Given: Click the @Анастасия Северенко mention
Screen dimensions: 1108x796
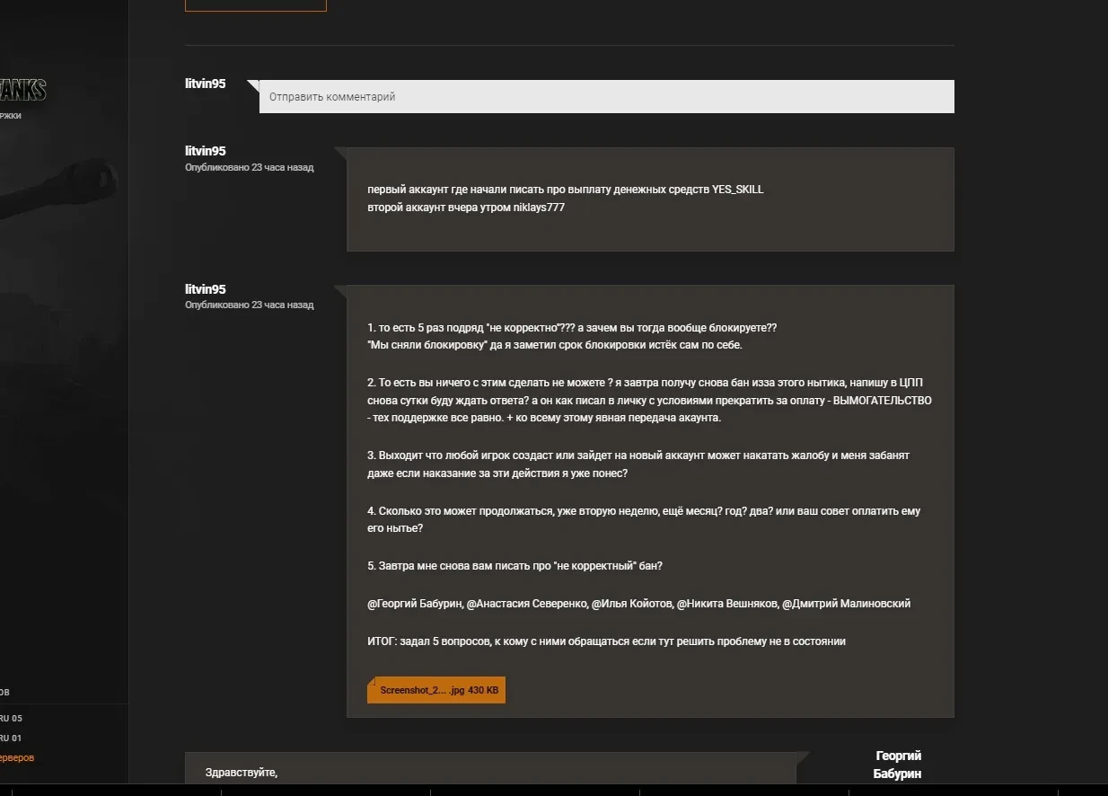Looking at the screenshot, I should pos(527,604).
